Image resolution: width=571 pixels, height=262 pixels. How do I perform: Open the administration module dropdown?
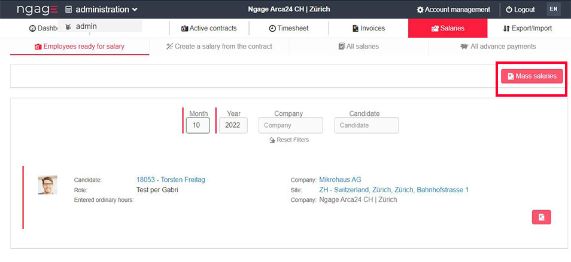[102, 10]
